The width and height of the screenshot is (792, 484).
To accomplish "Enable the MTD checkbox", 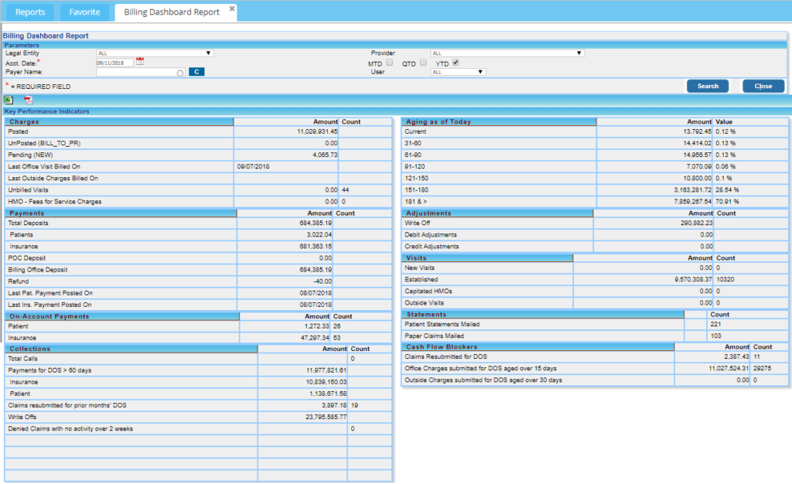I will tap(388, 63).
